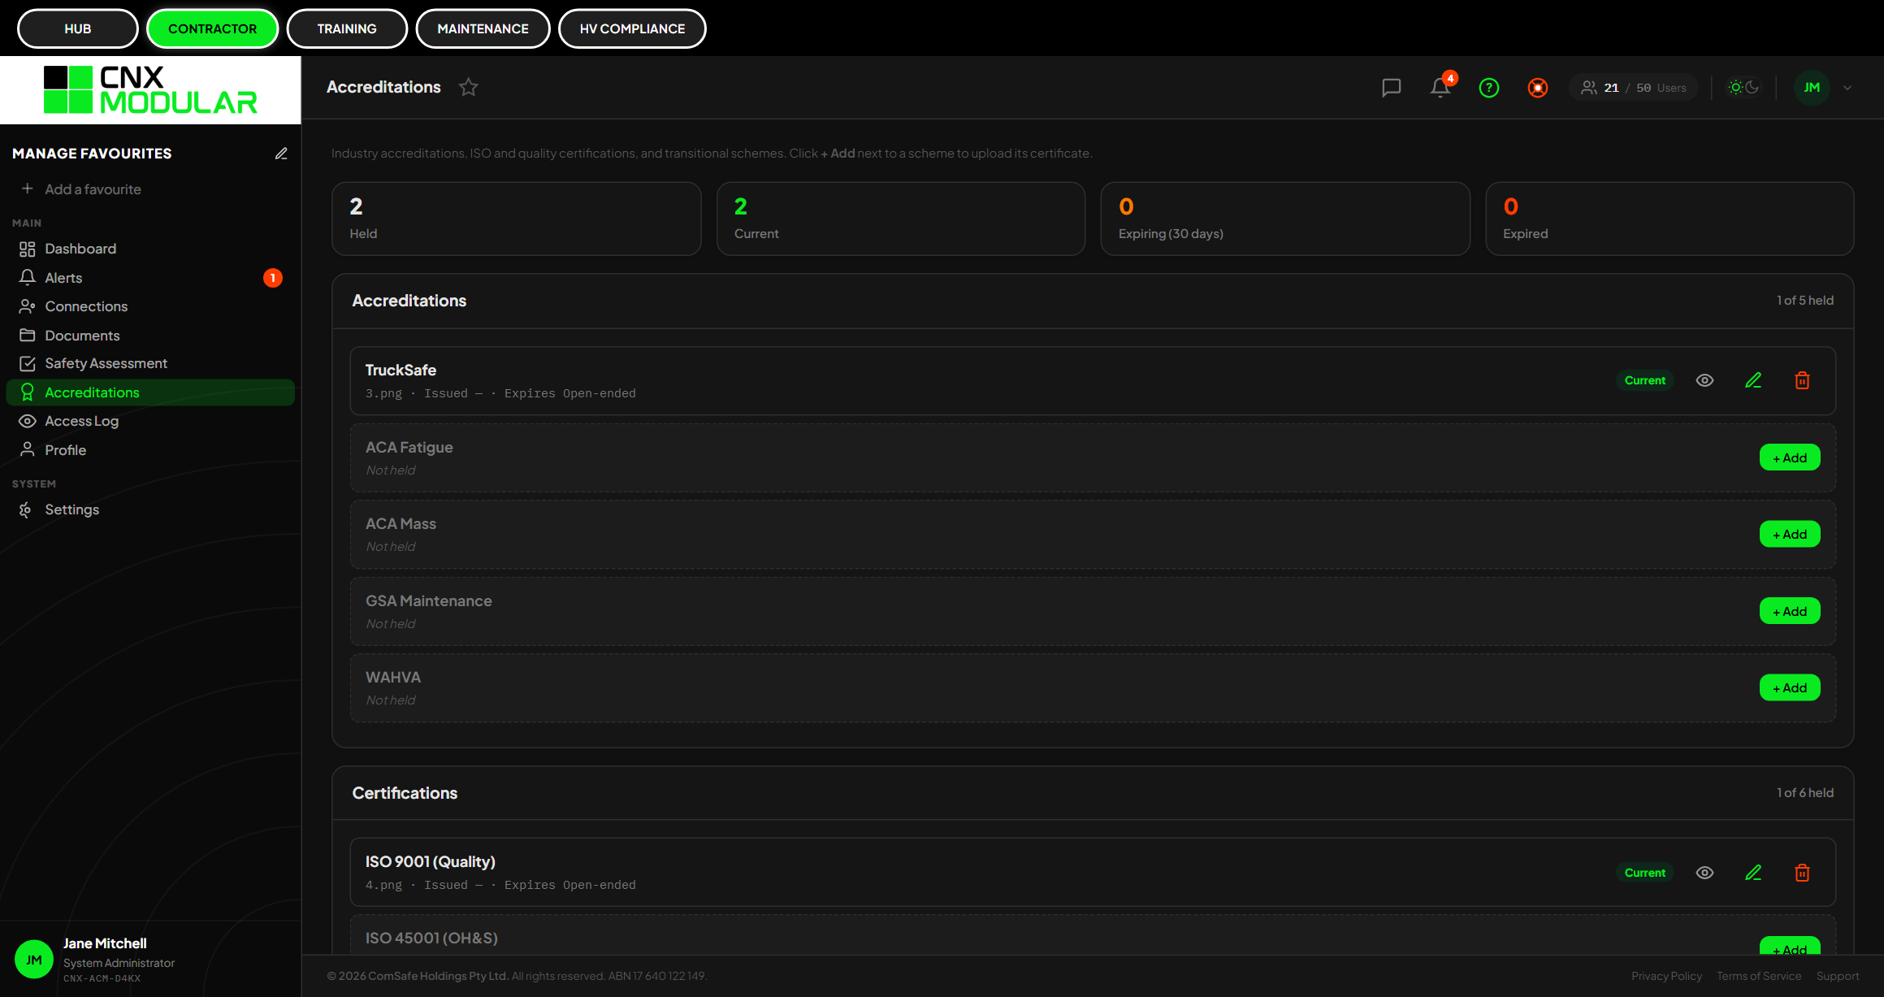The width and height of the screenshot is (1884, 997).
Task: Click the '1 of 6 held' text
Action: point(1804,792)
